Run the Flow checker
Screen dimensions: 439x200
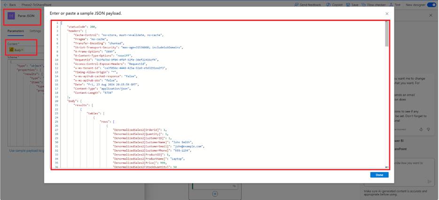(x=373, y=5)
